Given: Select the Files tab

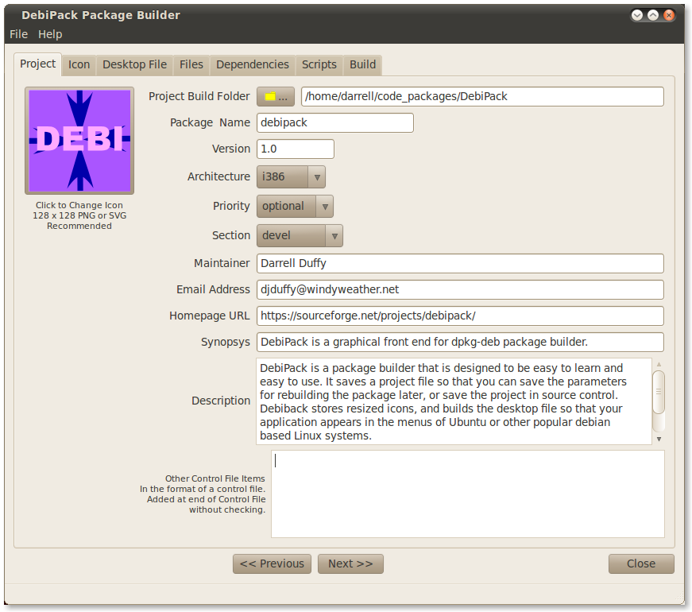Looking at the screenshot, I should pos(191,64).
